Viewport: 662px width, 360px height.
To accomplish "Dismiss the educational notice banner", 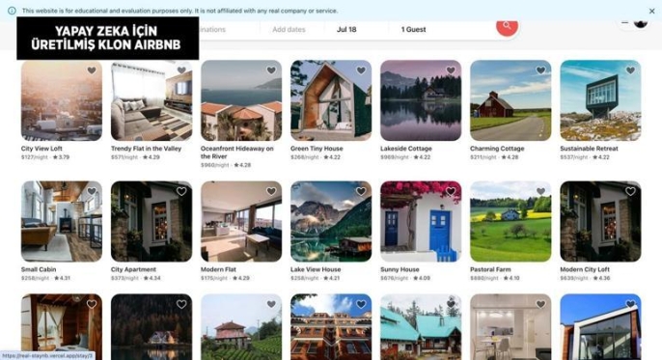I will [x=652, y=11].
